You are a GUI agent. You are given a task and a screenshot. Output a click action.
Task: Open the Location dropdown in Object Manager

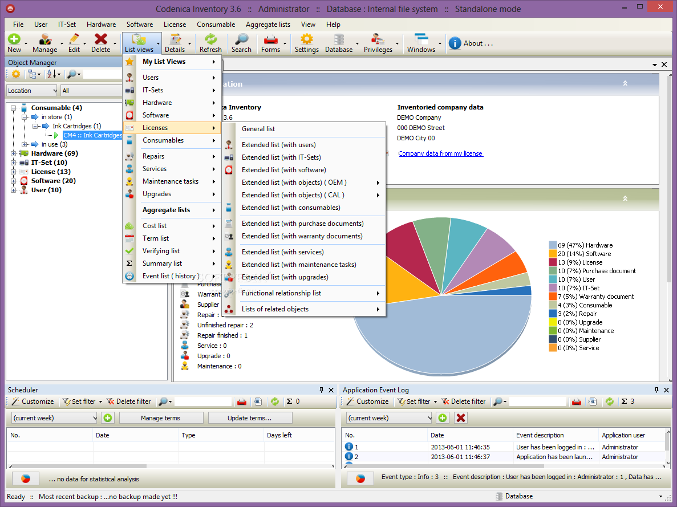click(32, 90)
